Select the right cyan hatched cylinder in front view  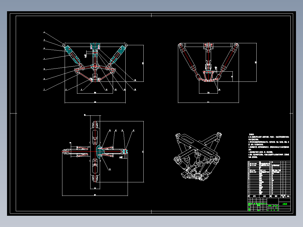pyautogui.click(x=118, y=54)
